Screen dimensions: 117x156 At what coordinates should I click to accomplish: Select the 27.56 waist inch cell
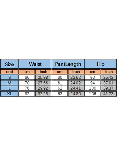[43, 83]
